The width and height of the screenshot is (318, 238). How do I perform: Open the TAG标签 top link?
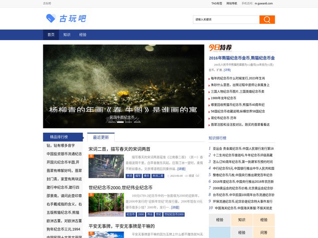click(216, 4)
